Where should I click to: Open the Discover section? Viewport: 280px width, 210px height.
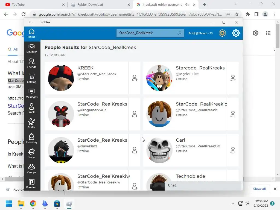click(31, 49)
